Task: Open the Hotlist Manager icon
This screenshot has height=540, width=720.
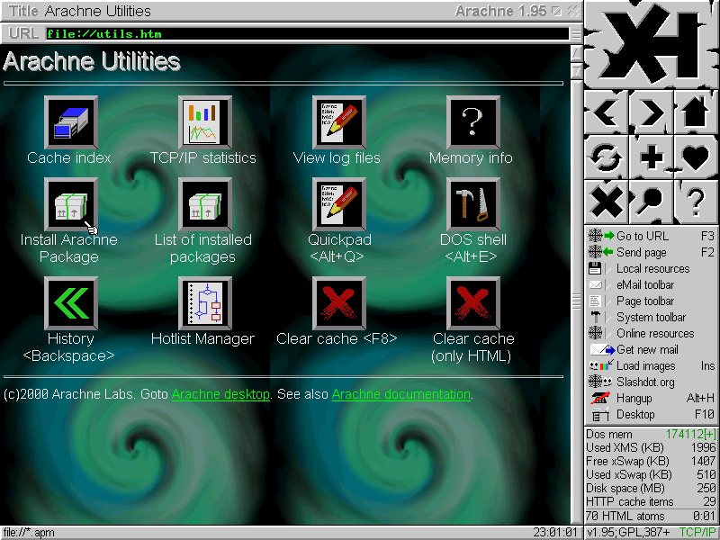Action: point(205,303)
